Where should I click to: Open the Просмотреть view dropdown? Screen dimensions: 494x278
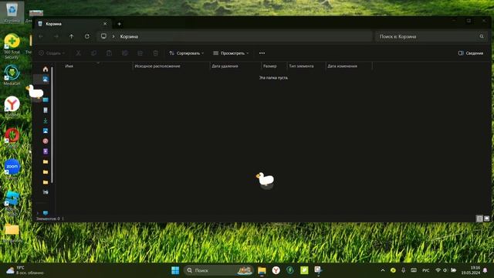[231, 53]
